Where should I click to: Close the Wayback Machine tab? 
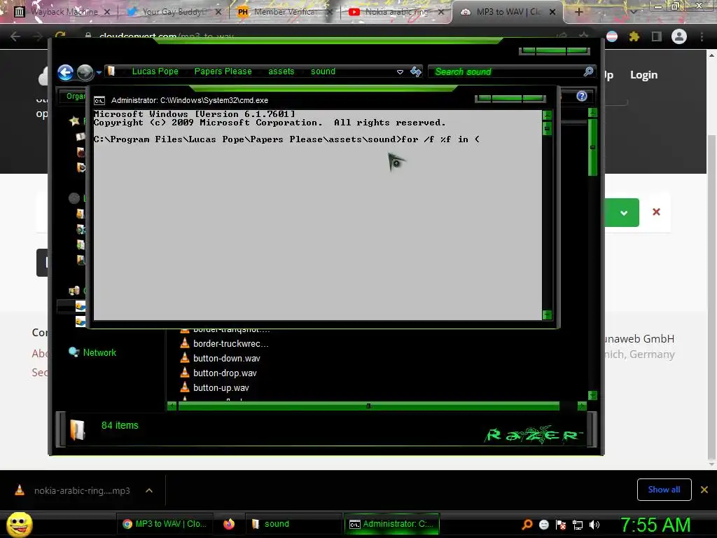[107, 12]
